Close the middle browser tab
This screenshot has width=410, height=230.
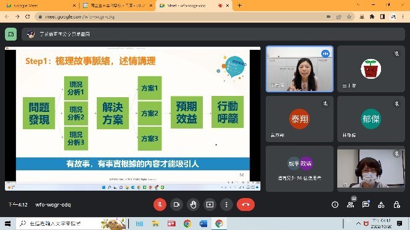151,6
